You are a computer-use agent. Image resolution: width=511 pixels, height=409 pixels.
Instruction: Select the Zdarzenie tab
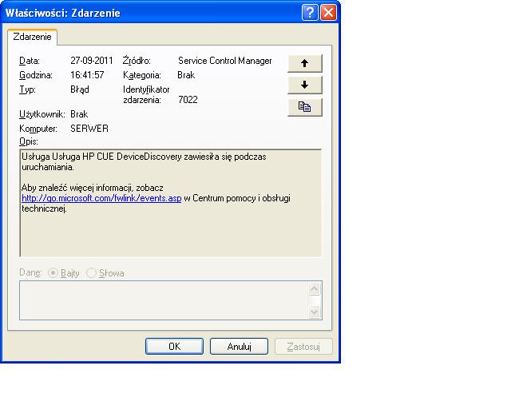click(32, 37)
